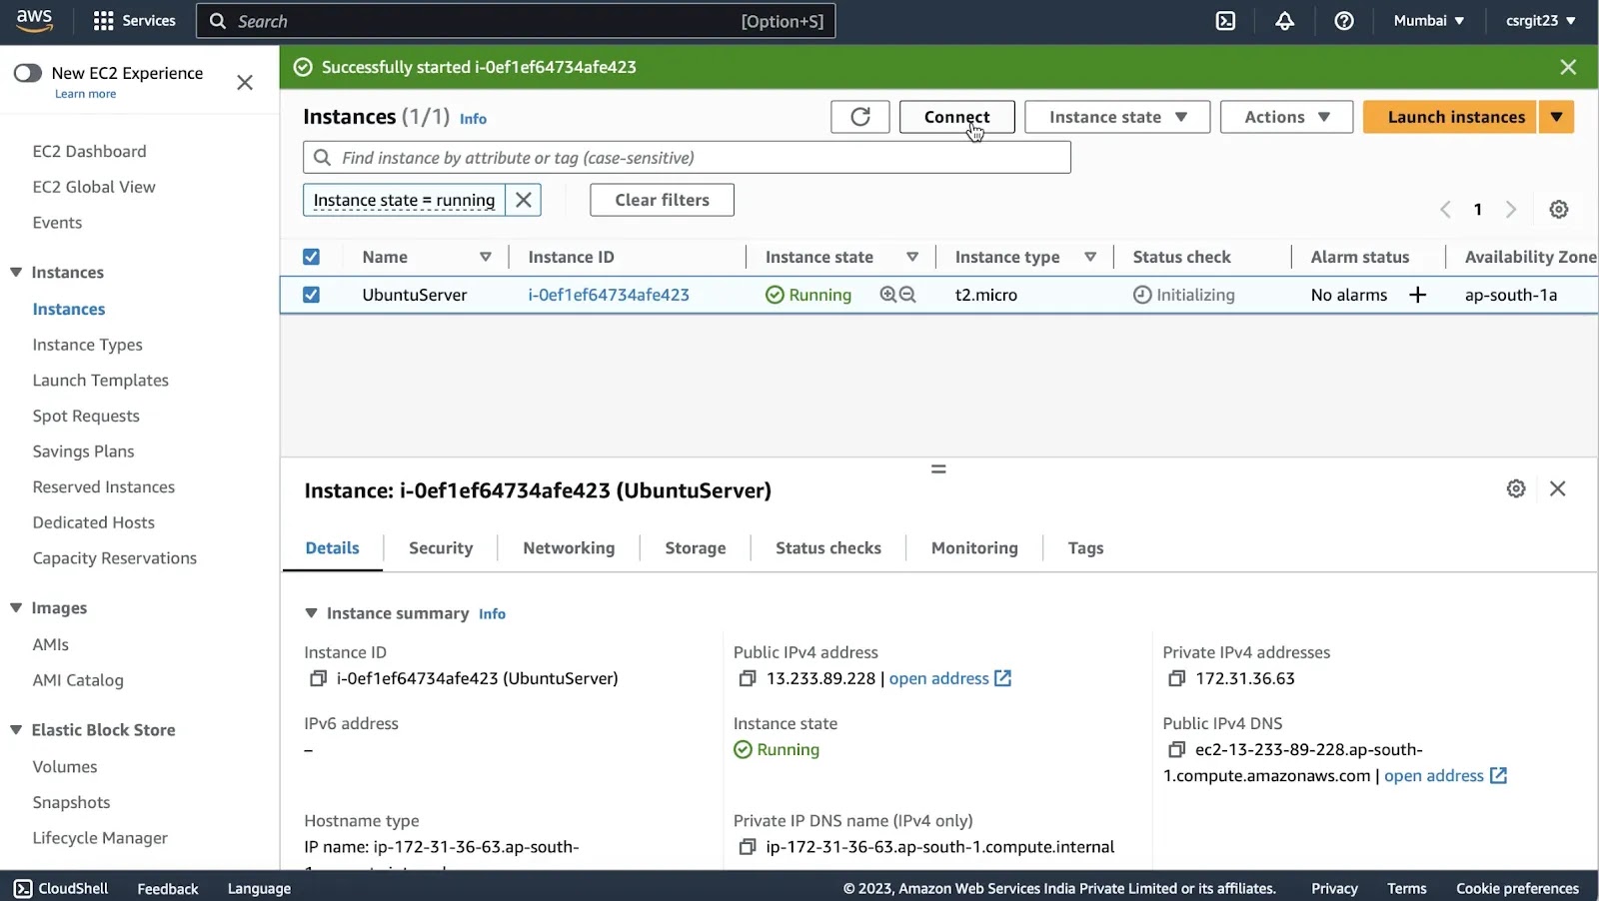The width and height of the screenshot is (1599, 901).
Task: Go to previous page of instances
Action: tap(1445, 209)
